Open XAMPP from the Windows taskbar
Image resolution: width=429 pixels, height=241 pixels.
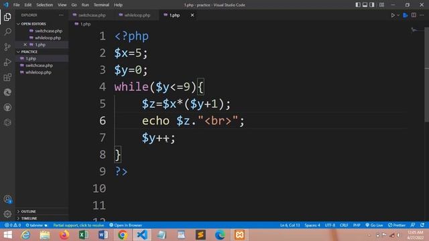pos(239,235)
